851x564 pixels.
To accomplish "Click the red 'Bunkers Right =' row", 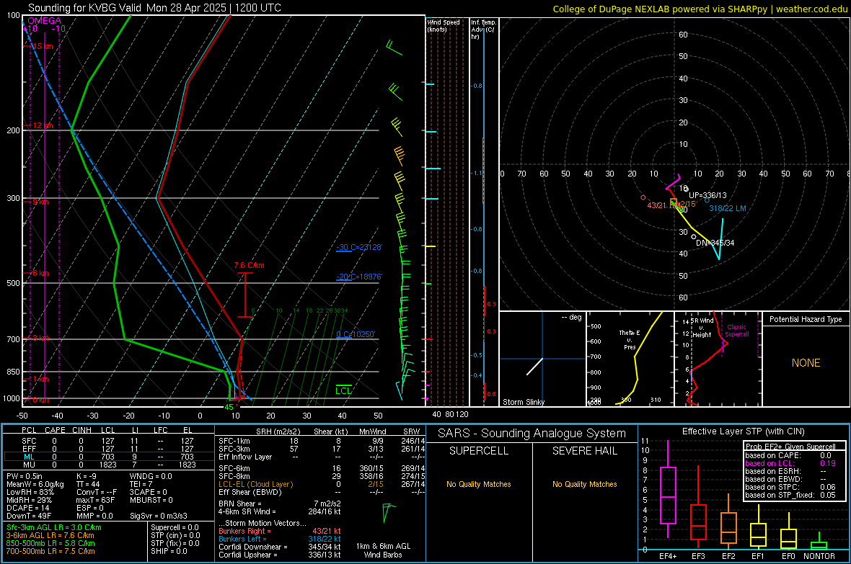I will [x=280, y=532].
